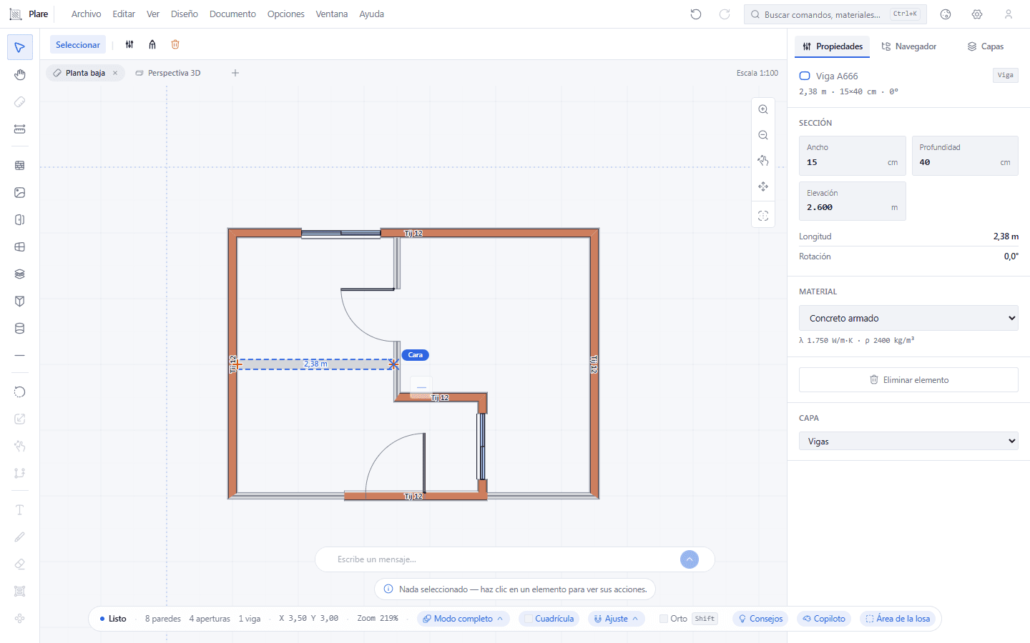Switch to the Capas tab
This screenshot has height=643, width=1030.
[x=986, y=46]
